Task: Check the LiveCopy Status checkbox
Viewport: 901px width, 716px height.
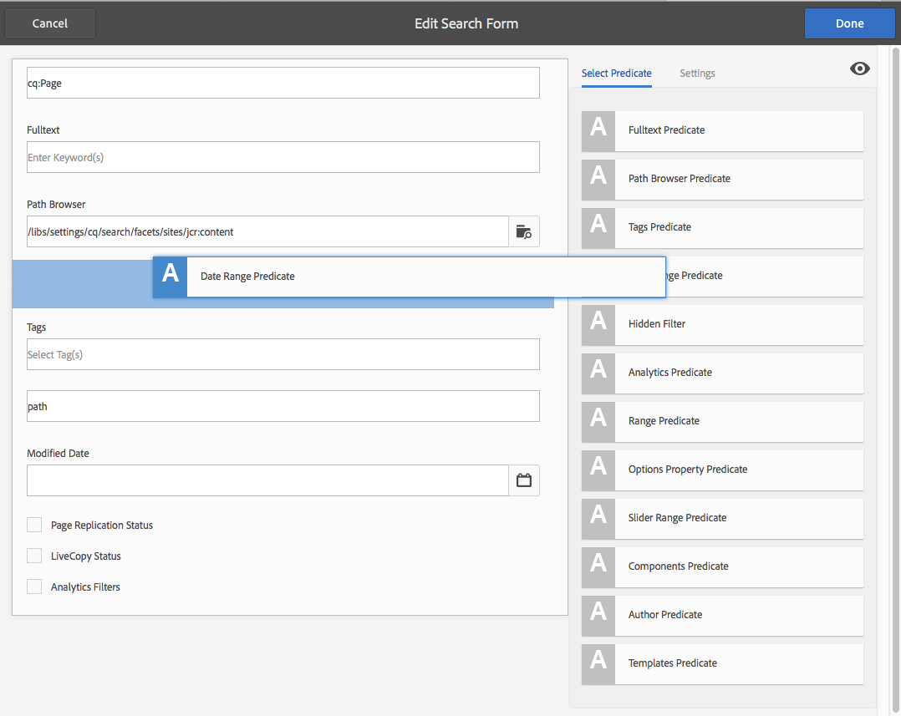Action: pyautogui.click(x=34, y=556)
